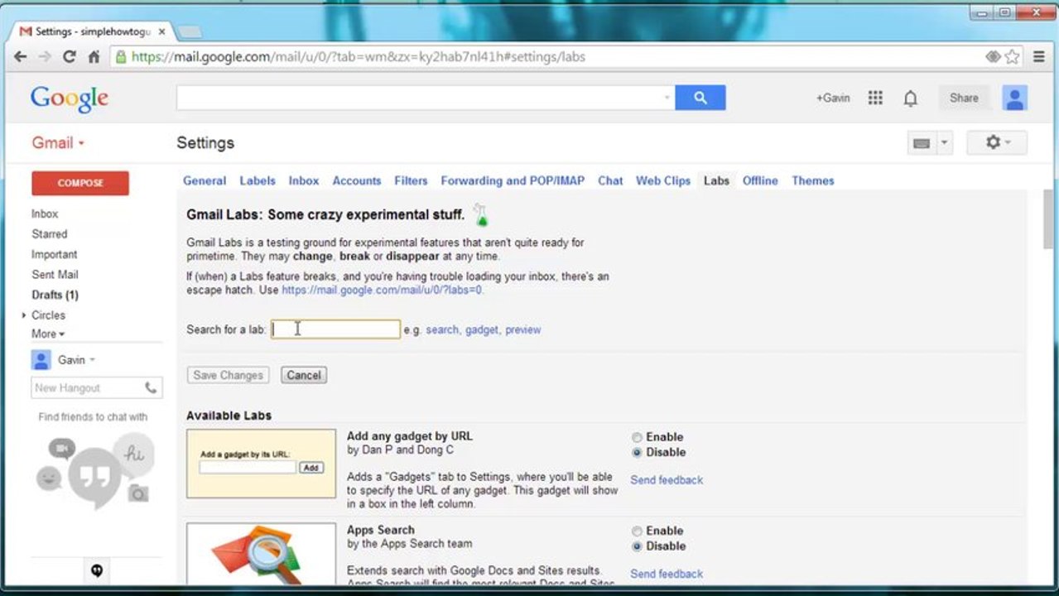Open Gavin's chat status dropdown
Image resolution: width=1059 pixels, height=596 pixels.
click(92, 360)
